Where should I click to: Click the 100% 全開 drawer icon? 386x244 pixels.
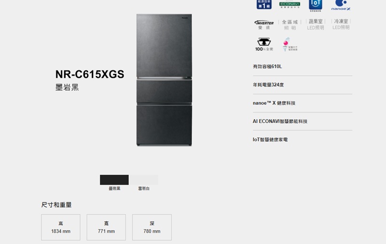point(264,44)
